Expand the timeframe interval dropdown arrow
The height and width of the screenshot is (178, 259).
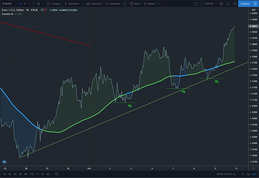click(29, 3)
